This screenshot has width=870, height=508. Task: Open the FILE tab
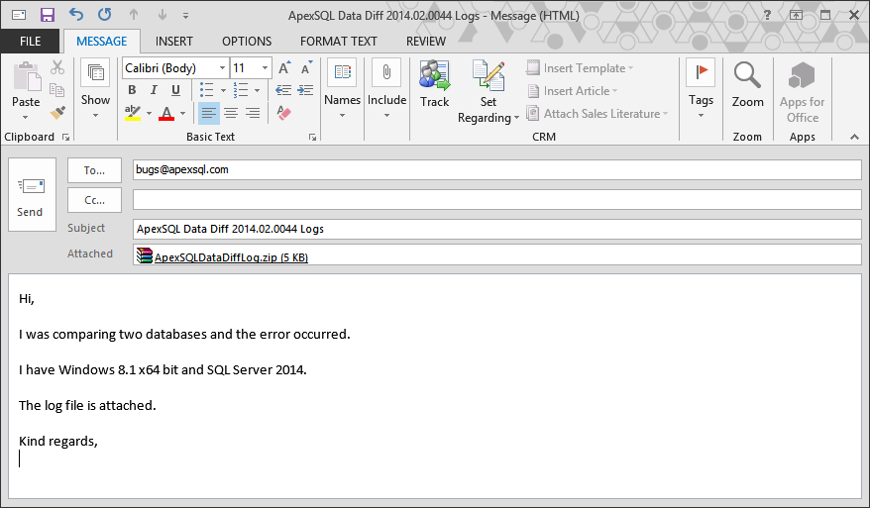click(30, 42)
